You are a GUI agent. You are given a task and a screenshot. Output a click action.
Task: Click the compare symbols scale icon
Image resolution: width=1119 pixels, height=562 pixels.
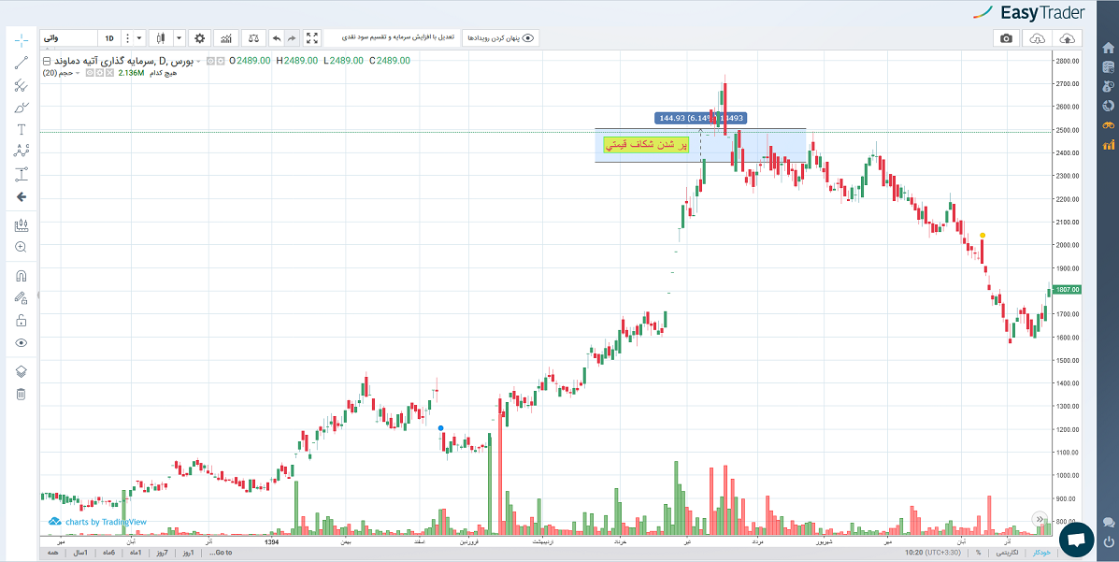(252, 38)
